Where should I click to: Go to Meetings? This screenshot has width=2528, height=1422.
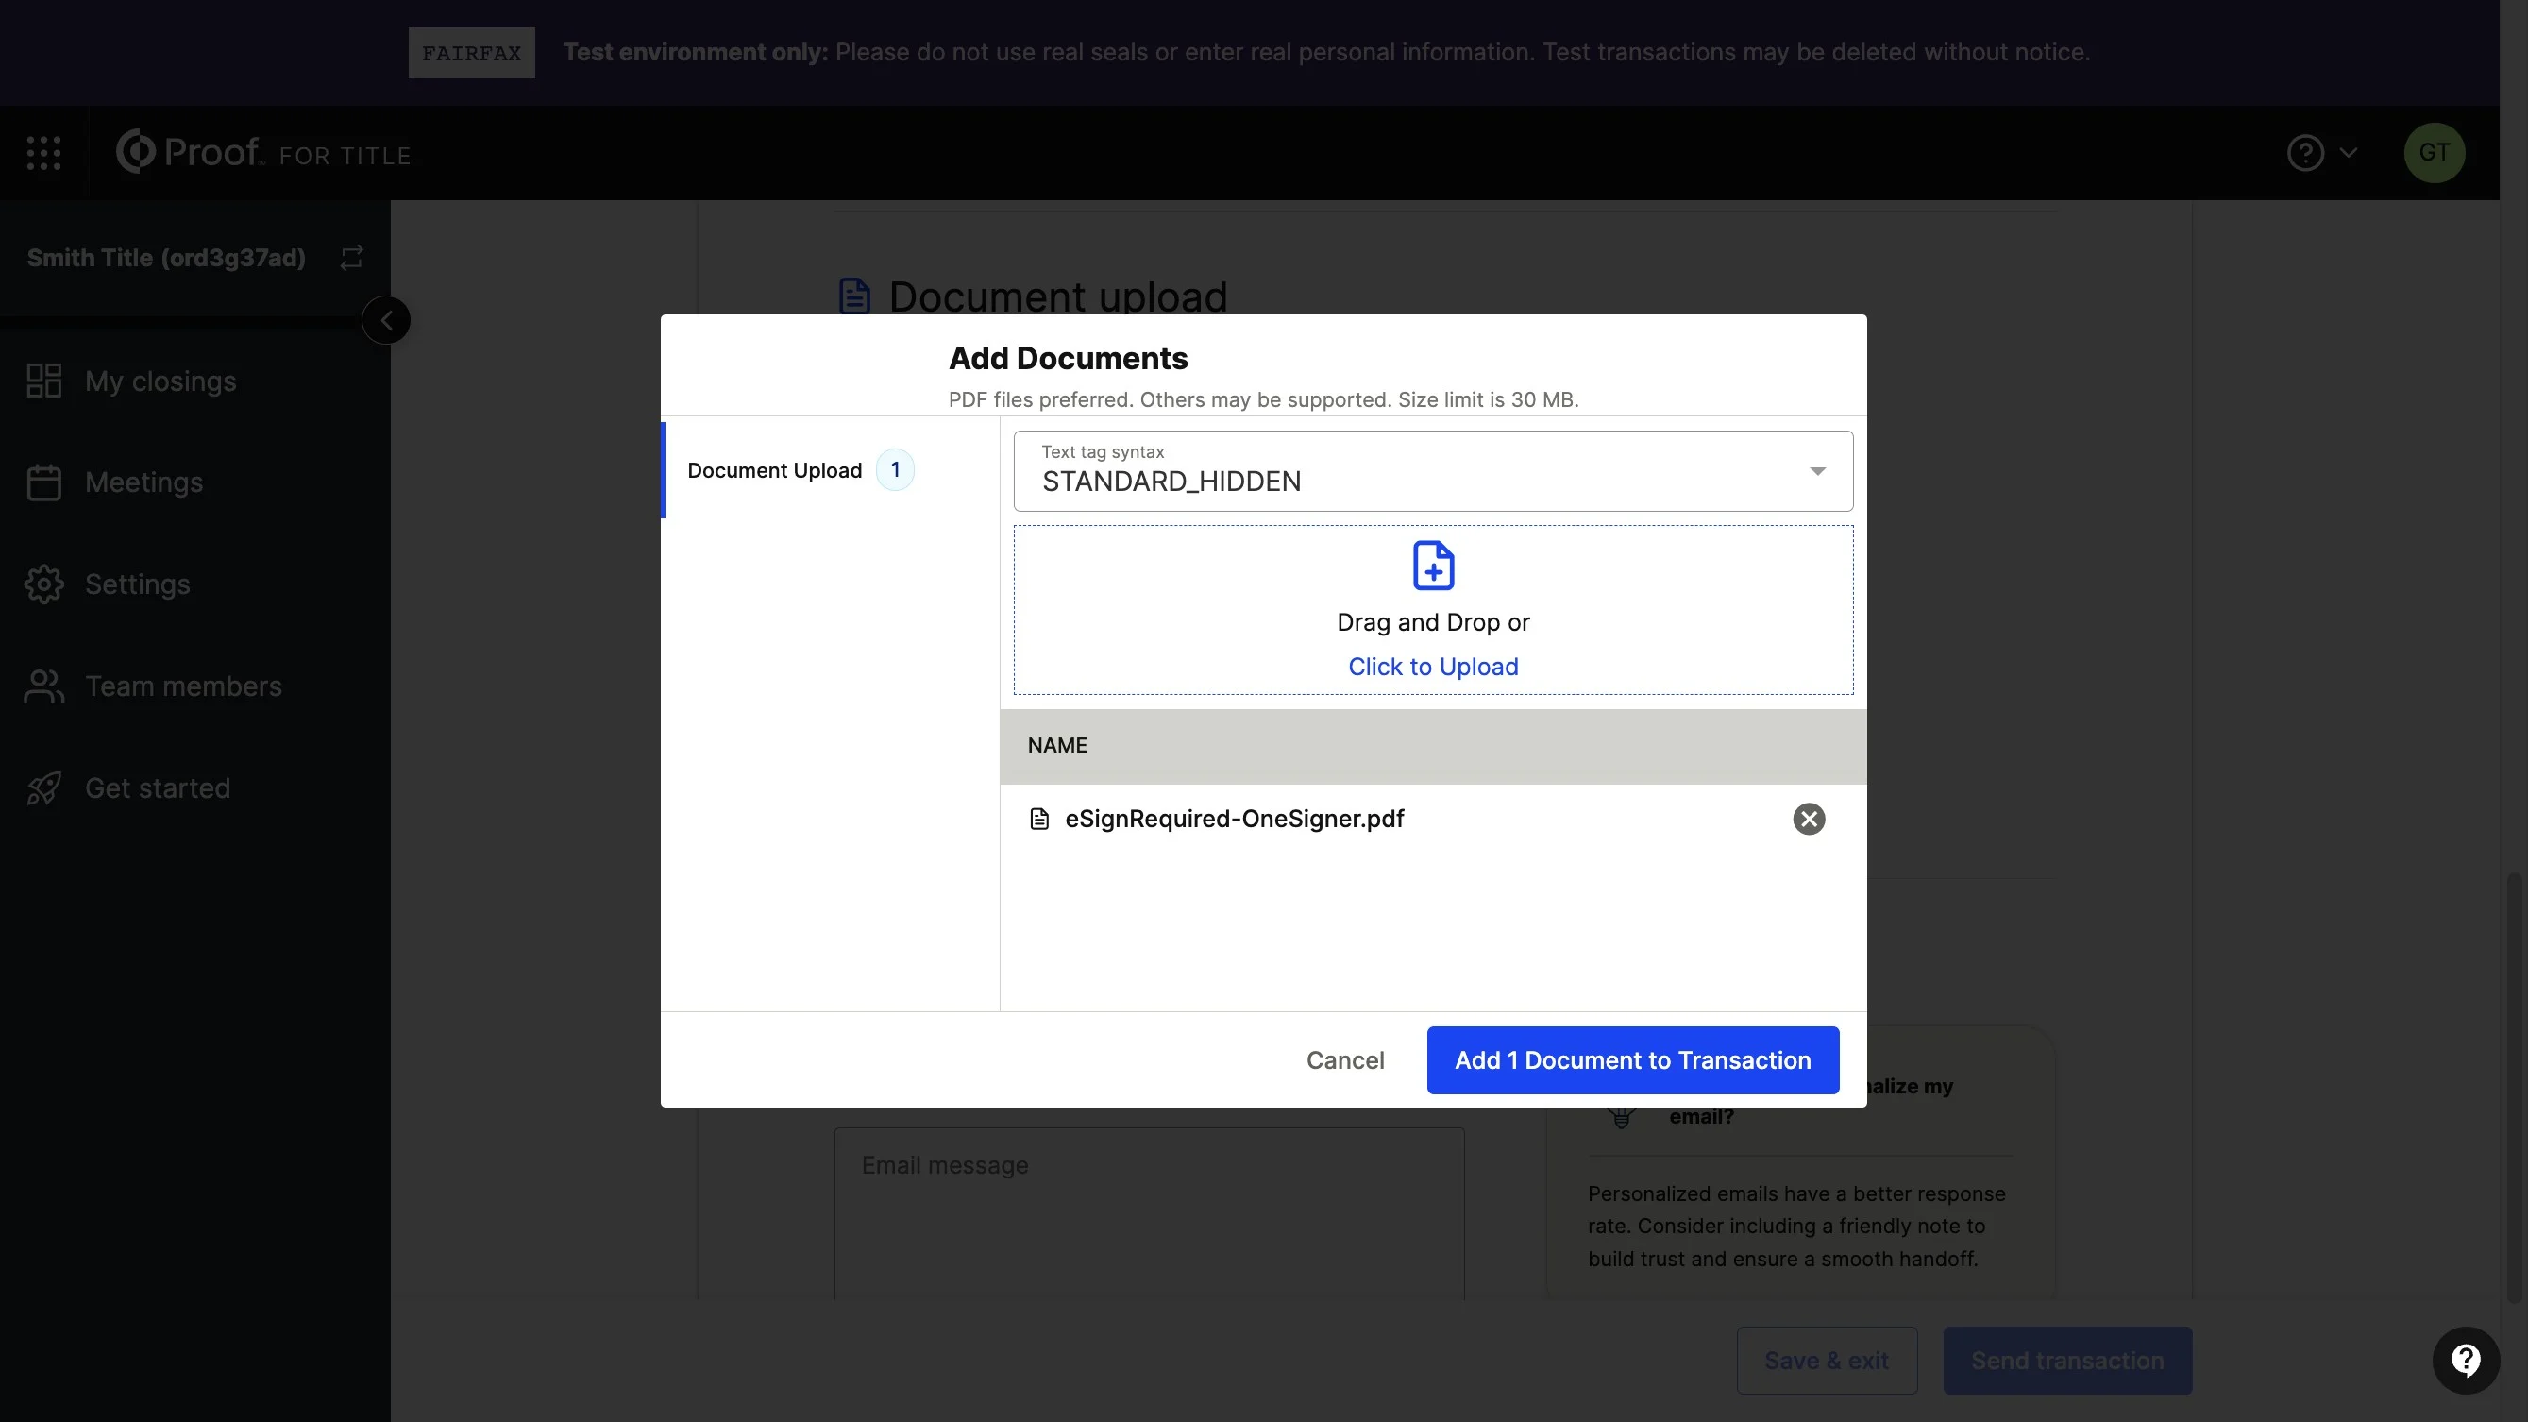(144, 482)
